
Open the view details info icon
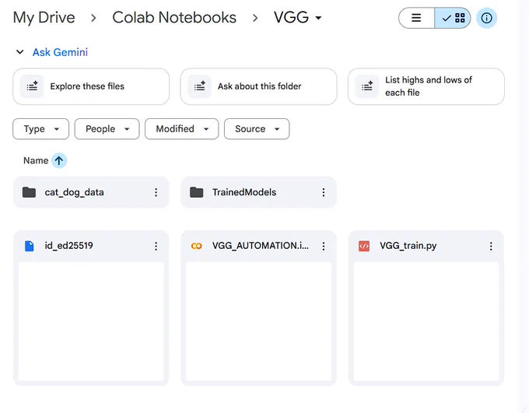(x=486, y=18)
